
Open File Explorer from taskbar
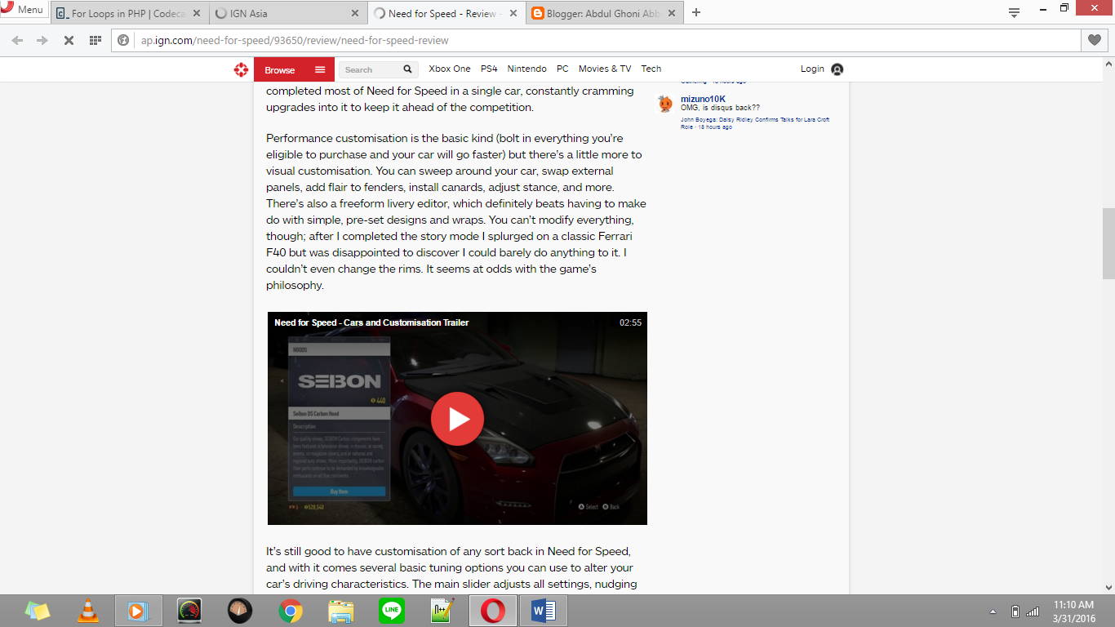(x=340, y=611)
